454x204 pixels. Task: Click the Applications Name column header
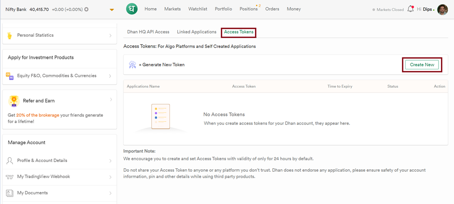(143, 86)
